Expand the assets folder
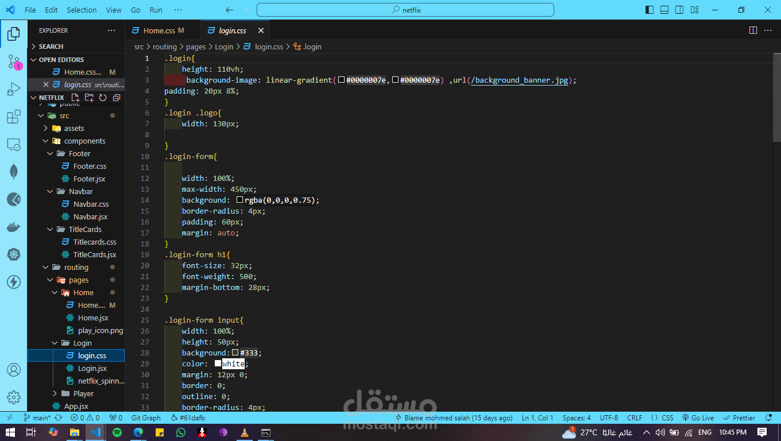Image resolution: width=781 pixels, height=441 pixels. 76,128
